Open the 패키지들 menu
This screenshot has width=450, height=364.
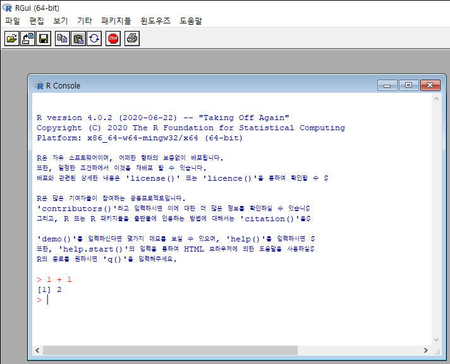116,21
